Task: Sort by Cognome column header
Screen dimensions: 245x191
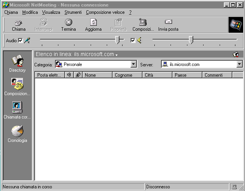Action: click(x=127, y=75)
